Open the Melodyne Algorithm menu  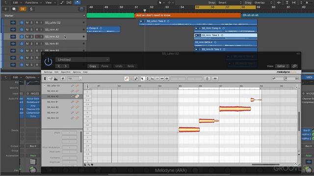[66, 72]
